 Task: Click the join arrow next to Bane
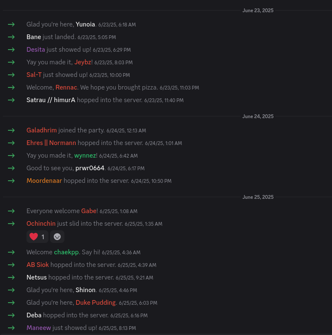point(11,37)
